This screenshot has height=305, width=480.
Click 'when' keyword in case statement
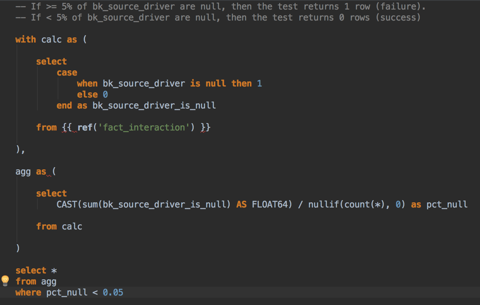[x=87, y=84]
